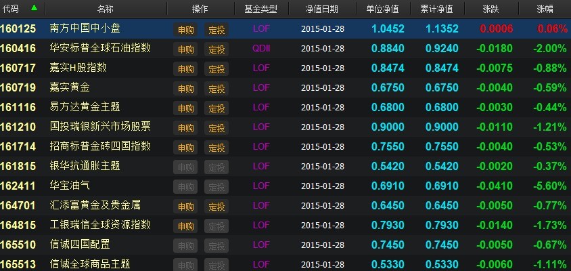Click greyed 申购 for 信诚四国配置
The height and width of the screenshot is (271, 571).
pyautogui.click(x=185, y=246)
